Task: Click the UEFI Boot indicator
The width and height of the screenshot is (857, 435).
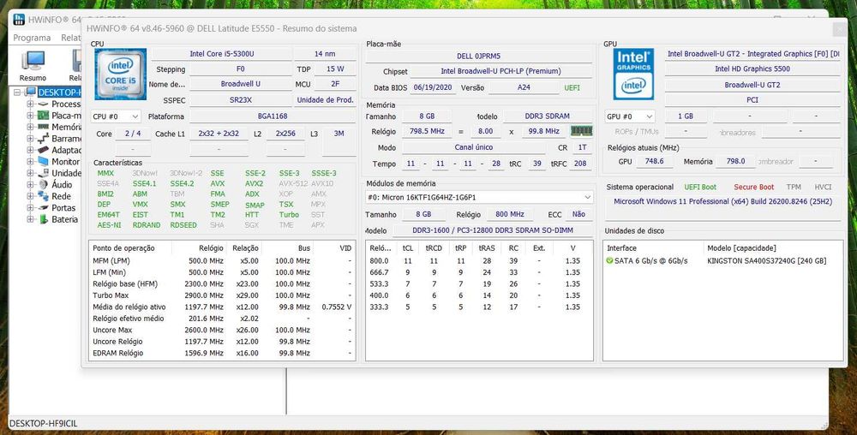Action: tap(700, 187)
